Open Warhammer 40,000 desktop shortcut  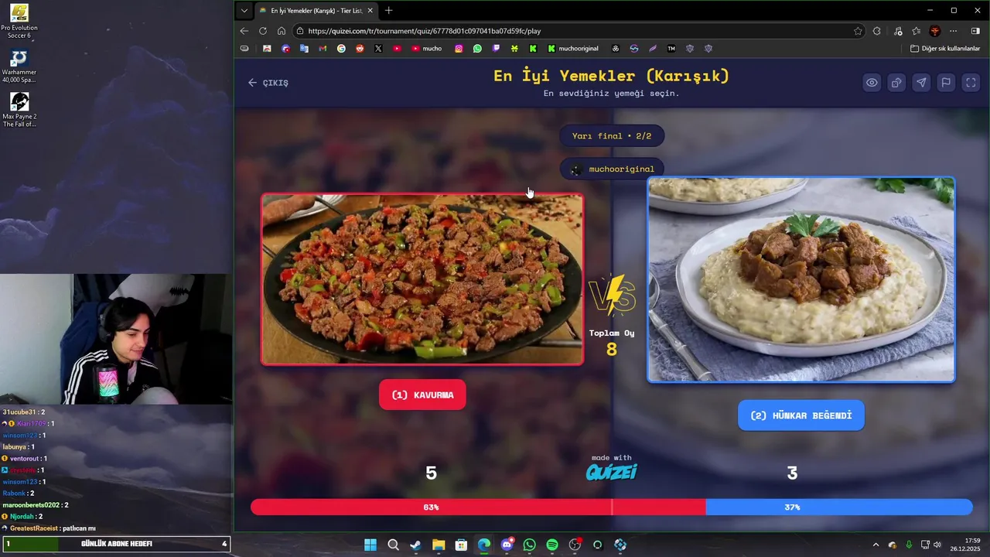(19, 67)
